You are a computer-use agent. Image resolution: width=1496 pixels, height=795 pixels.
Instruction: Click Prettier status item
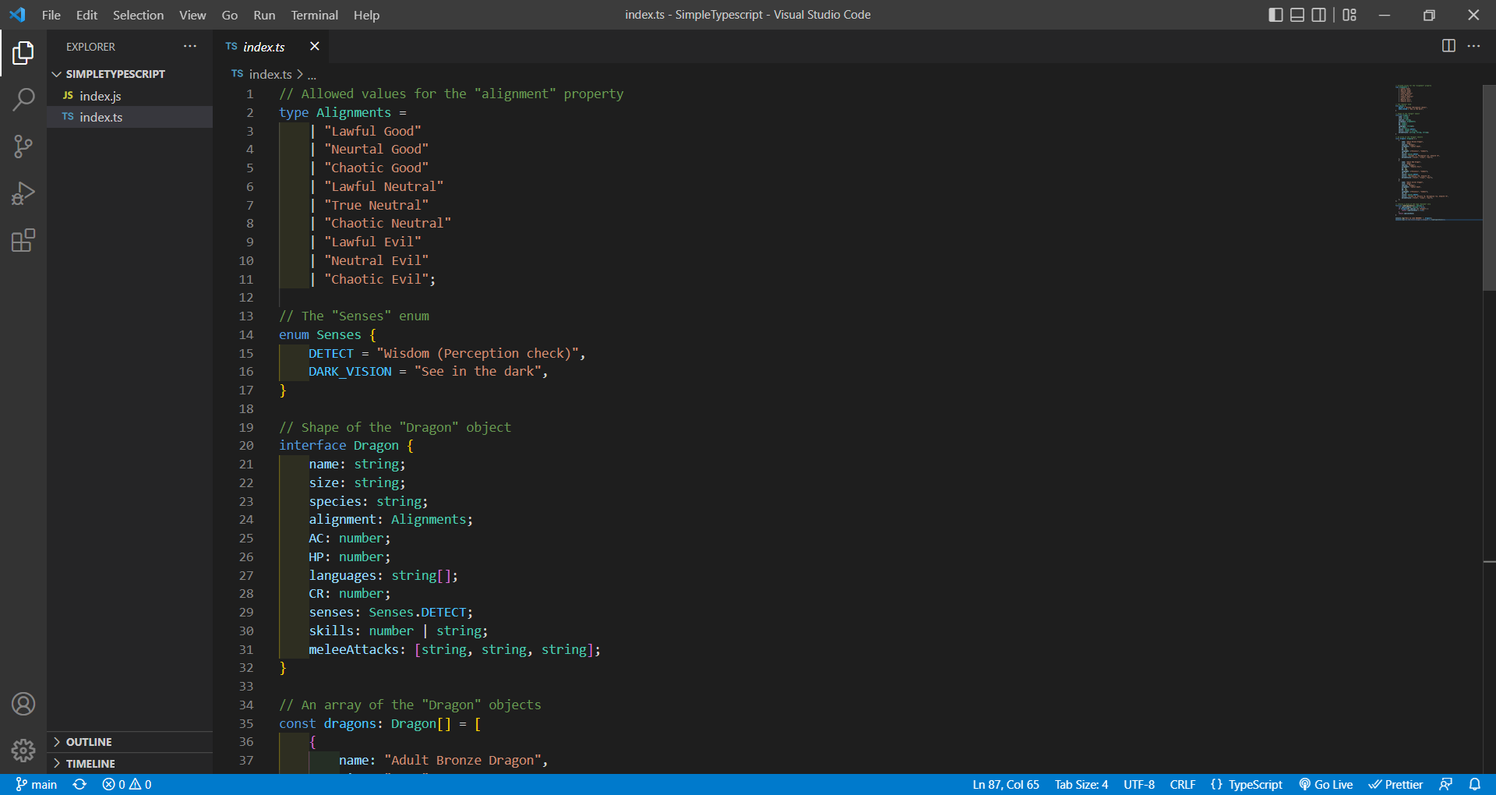click(1395, 784)
